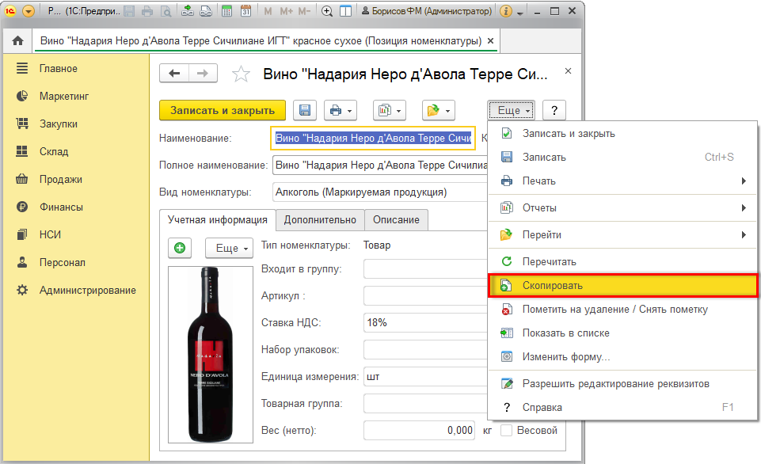Close the Вино Надария document tab
This screenshot has height=464, width=761.
(x=491, y=40)
